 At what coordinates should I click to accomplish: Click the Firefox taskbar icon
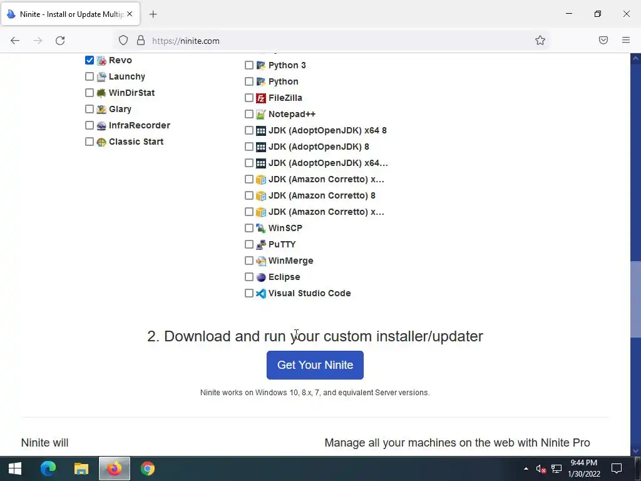coord(115,468)
